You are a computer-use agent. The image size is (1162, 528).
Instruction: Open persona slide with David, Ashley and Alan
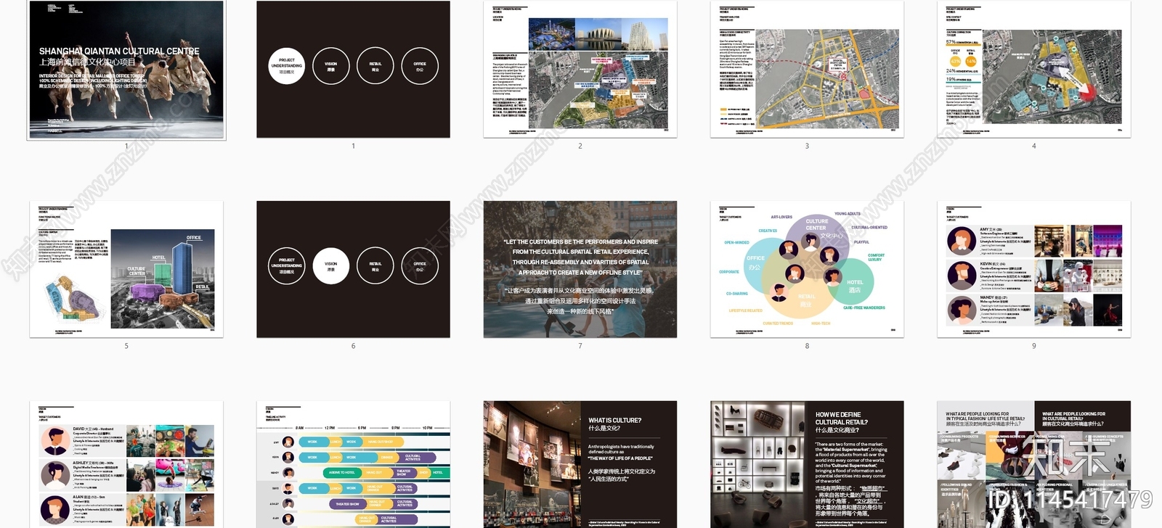click(x=126, y=464)
